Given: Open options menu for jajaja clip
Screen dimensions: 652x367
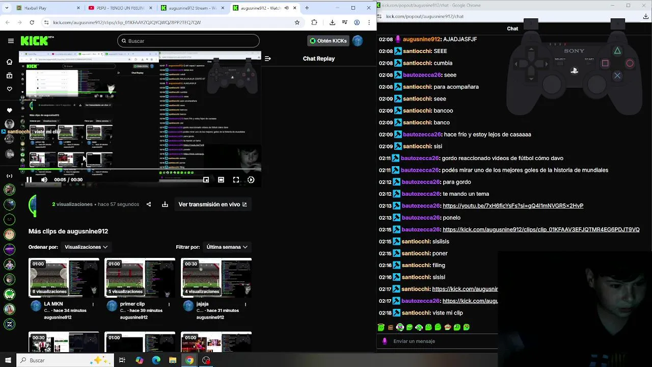Looking at the screenshot, I should [246, 304].
